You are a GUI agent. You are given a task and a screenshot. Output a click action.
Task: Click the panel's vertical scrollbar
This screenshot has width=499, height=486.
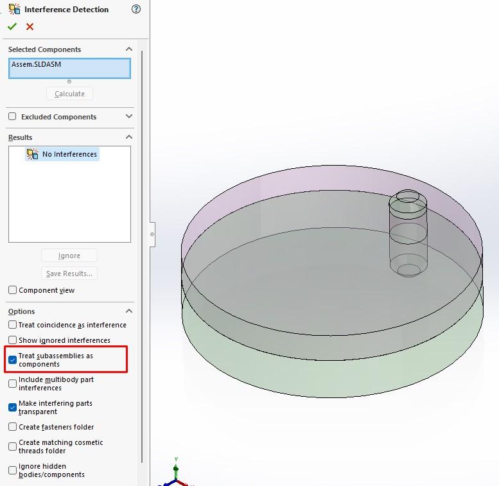[142, 257]
